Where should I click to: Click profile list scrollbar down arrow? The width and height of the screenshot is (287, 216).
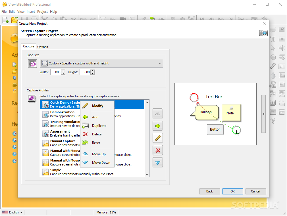pos(147,175)
